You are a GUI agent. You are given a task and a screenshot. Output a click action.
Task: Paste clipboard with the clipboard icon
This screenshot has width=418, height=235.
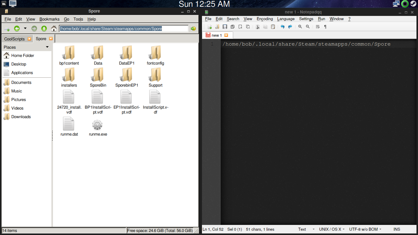(x=273, y=27)
